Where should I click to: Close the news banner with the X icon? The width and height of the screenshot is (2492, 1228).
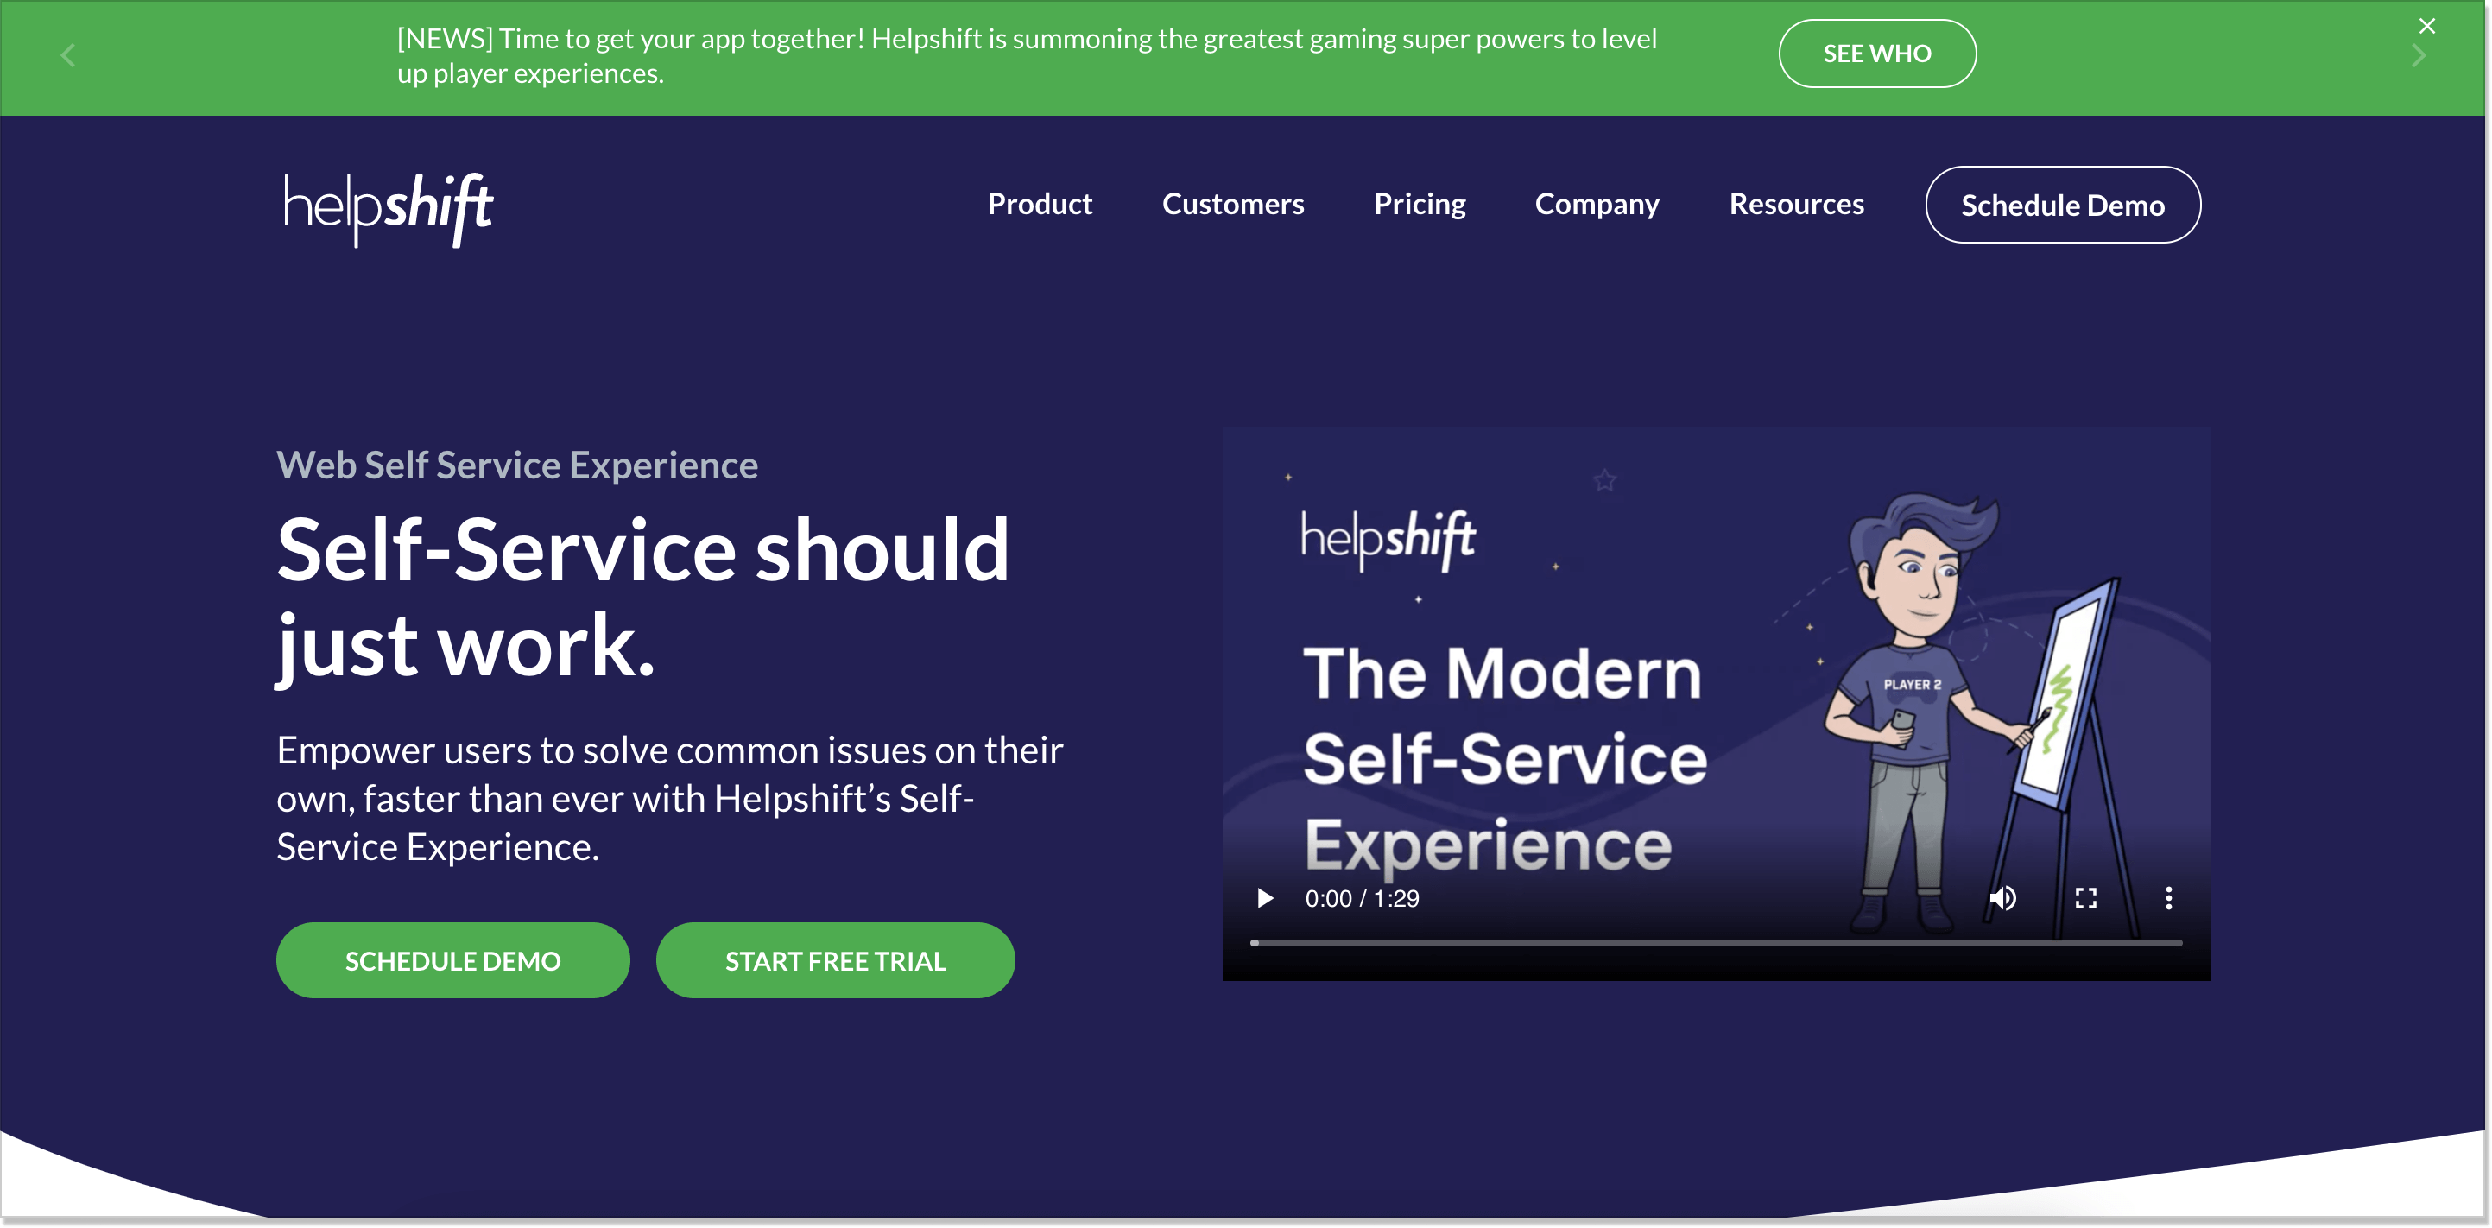tap(2427, 25)
